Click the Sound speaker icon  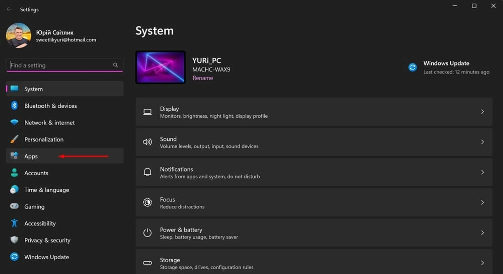point(147,142)
